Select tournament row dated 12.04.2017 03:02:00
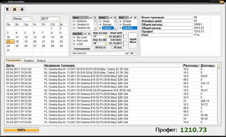Screen dimensions: 226x137 [111, 90]
